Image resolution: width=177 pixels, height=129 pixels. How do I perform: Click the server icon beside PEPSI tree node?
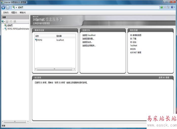[6, 29]
